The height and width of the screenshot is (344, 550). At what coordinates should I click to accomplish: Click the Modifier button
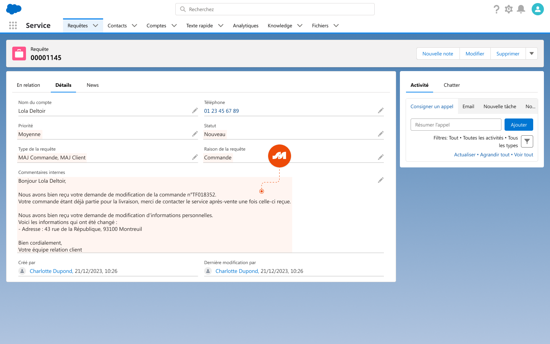(x=475, y=54)
